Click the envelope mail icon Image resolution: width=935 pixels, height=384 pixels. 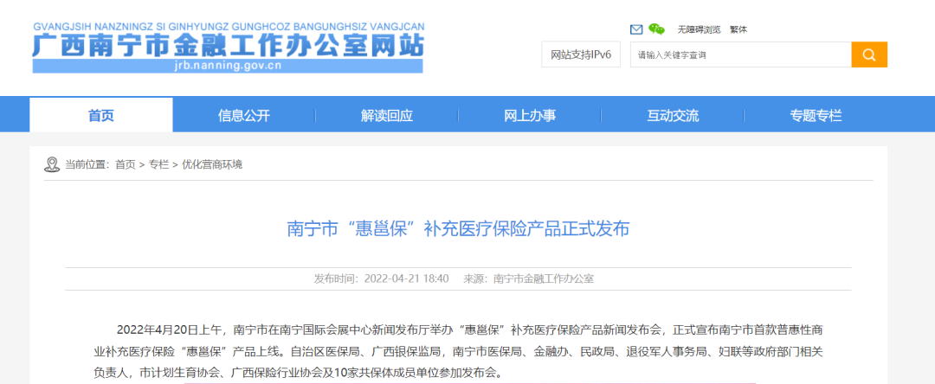[636, 29]
